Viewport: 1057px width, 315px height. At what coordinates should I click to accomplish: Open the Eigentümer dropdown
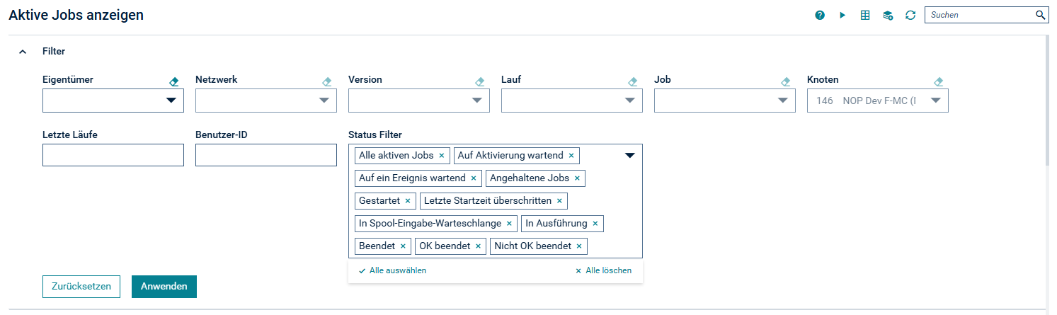tap(171, 101)
